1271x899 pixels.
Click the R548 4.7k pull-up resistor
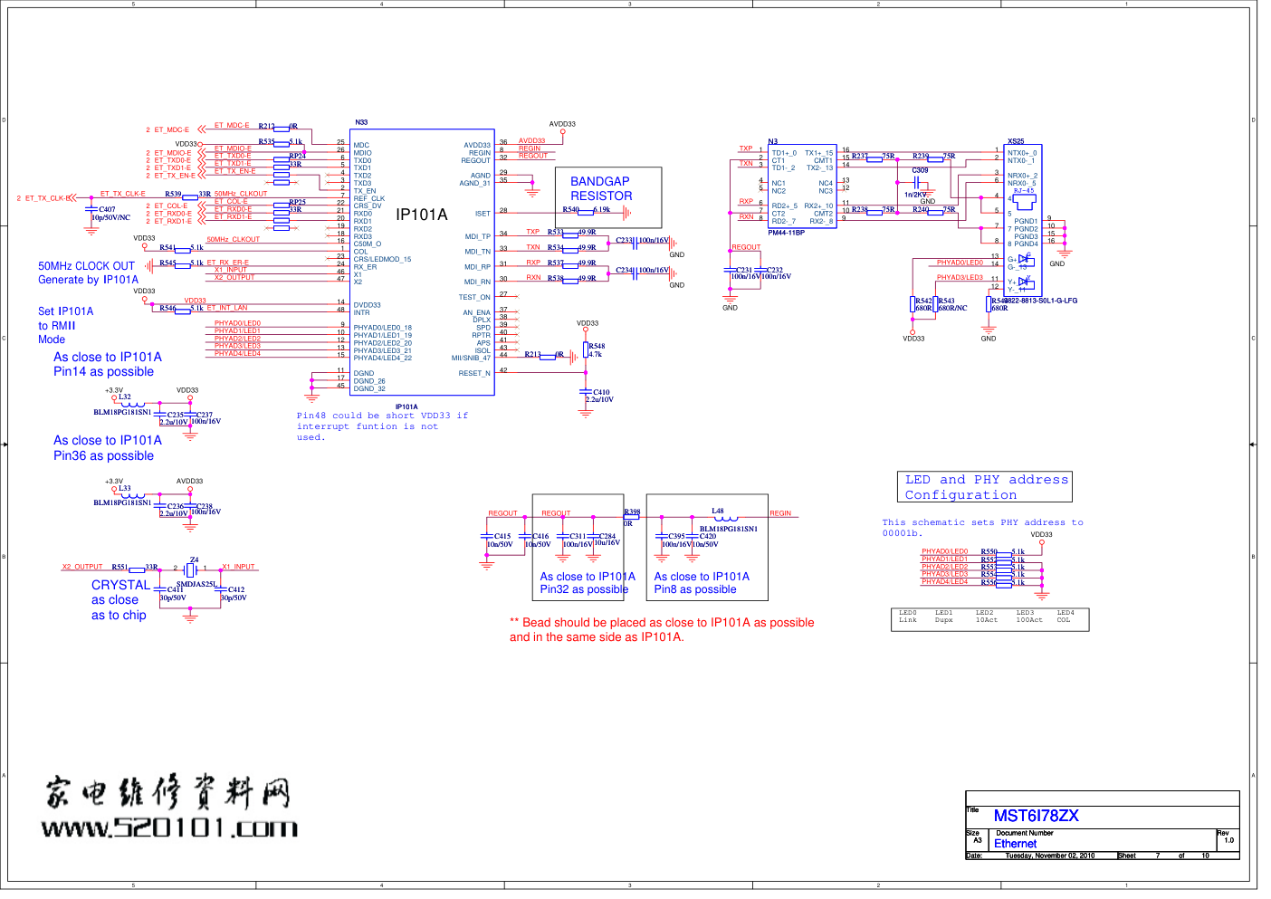(586, 349)
